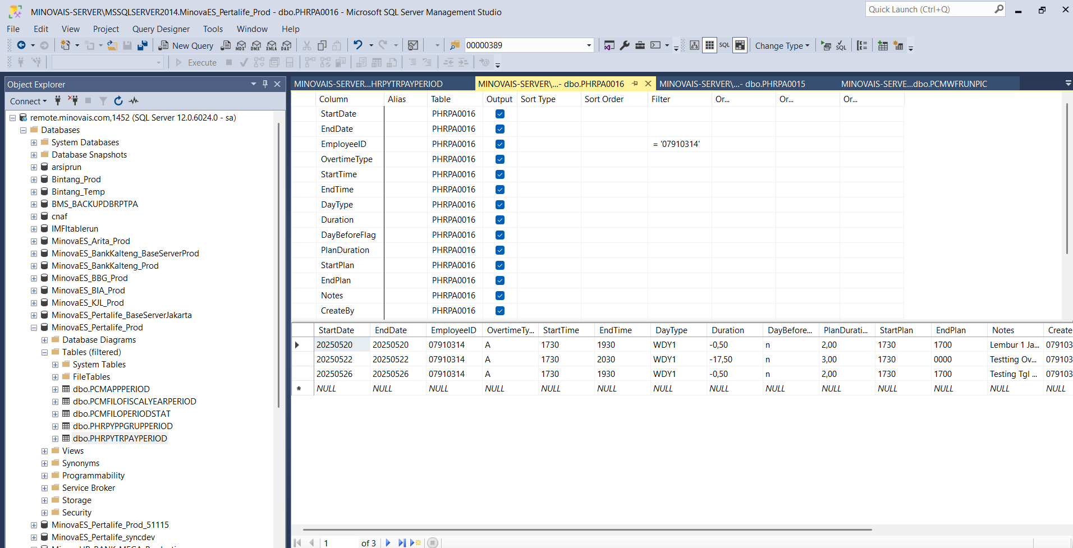Click the Open File folder icon
The image size is (1073, 548).
(112, 45)
